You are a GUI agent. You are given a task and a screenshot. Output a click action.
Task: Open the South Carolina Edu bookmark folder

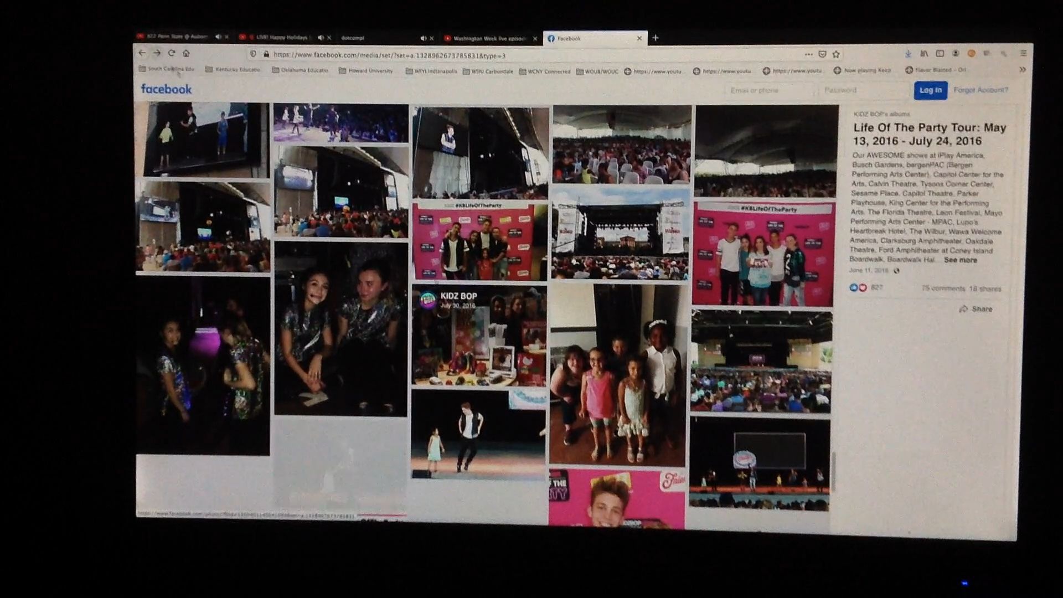[167, 69]
